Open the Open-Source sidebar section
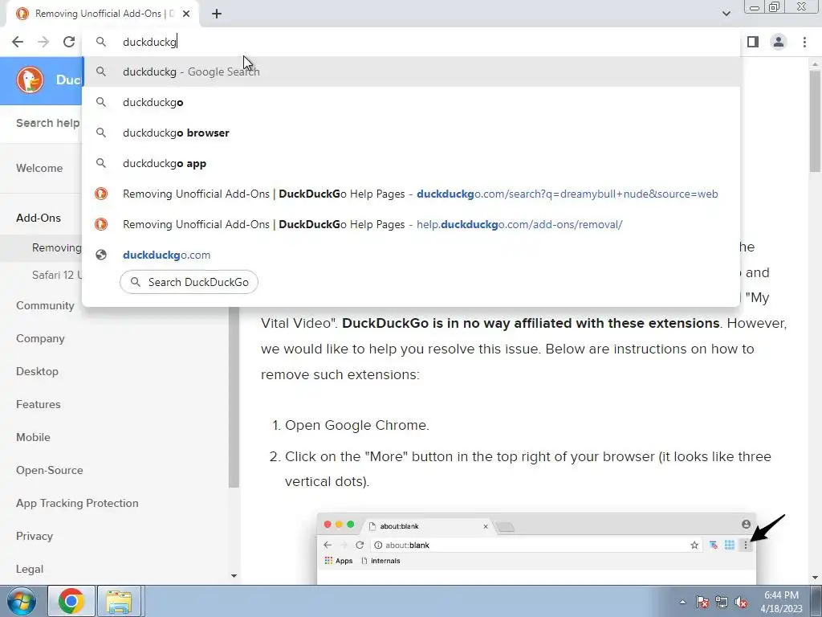The image size is (822, 617). click(49, 471)
